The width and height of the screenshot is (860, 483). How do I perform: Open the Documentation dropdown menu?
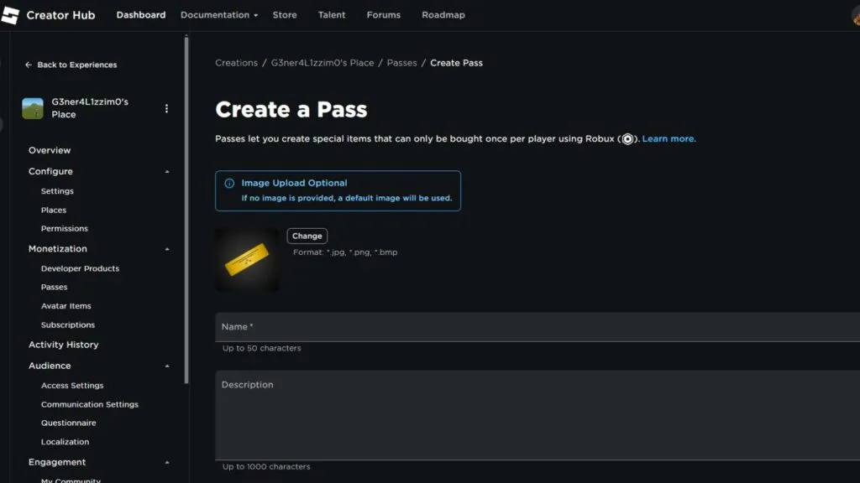tap(219, 15)
